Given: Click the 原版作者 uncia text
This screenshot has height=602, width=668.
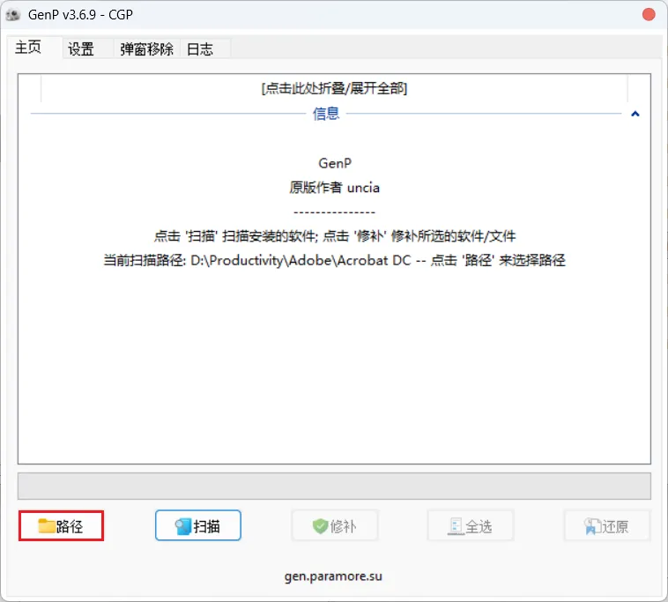Looking at the screenshot, I should pos(334,188).
